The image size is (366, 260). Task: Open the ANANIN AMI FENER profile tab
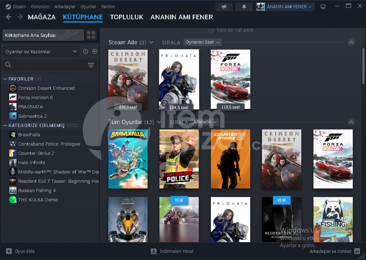coord(182,17)
